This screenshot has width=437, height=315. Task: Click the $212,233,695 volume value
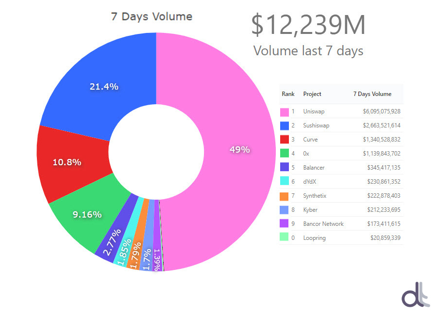(384, 210)
